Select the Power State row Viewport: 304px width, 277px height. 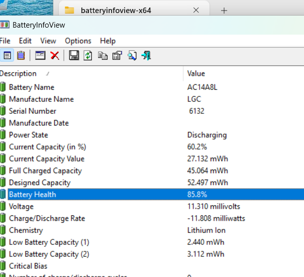pos(152,135)
